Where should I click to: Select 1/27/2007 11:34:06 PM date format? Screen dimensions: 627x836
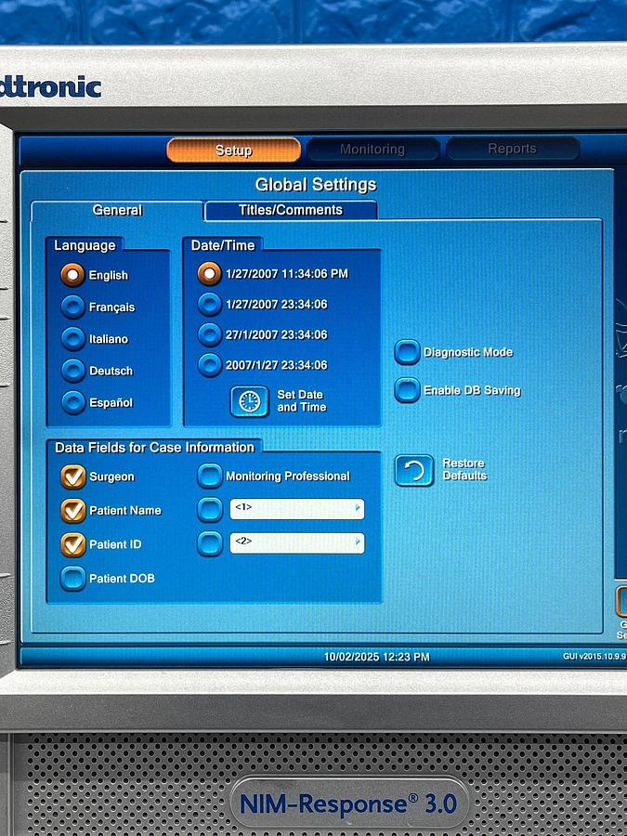[x=210, y=273]
